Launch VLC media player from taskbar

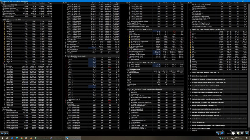point(31,138)
